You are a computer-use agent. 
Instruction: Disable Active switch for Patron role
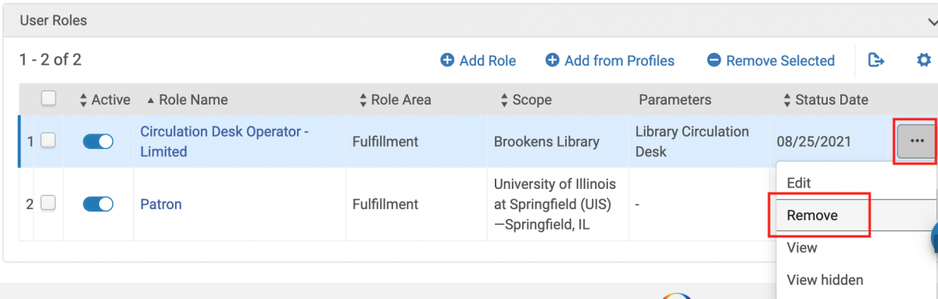[98, 204]
